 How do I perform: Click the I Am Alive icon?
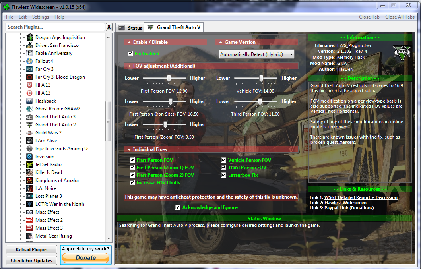(29, 141)
